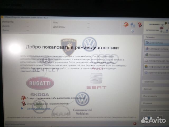Click the network connection icon in header
The height and width of the screenshot is (127, 169).
tap(133, 25)
